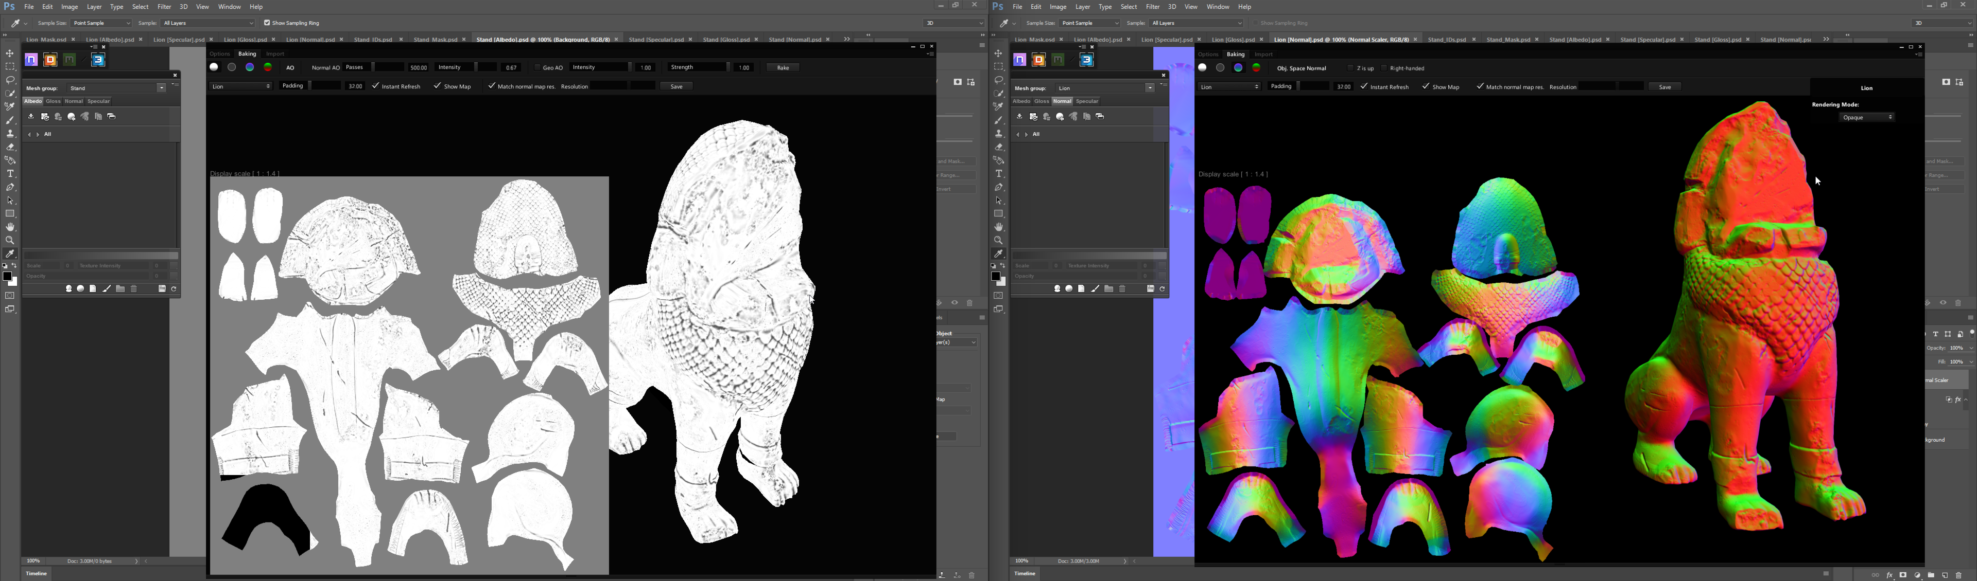The width and height of the screenshot is (1977, 581).
Task: Click Save in the right baking window
Action: [x=1664, y=87]
